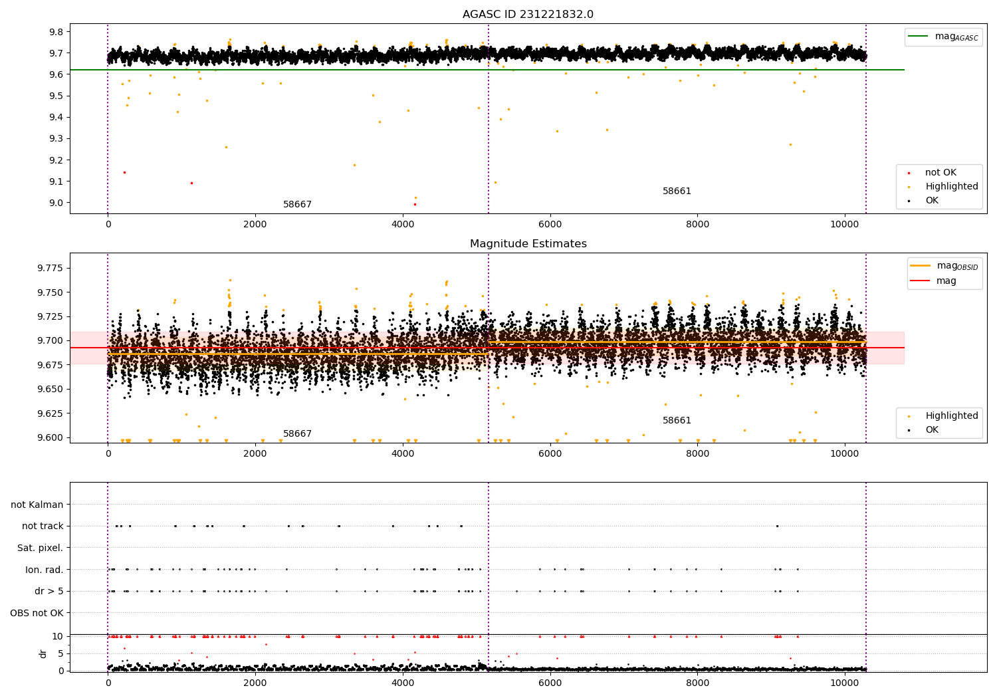997x698 pixels.
Task: Select the 2000 x-tick under the top plot
Action: coord(255,224)
